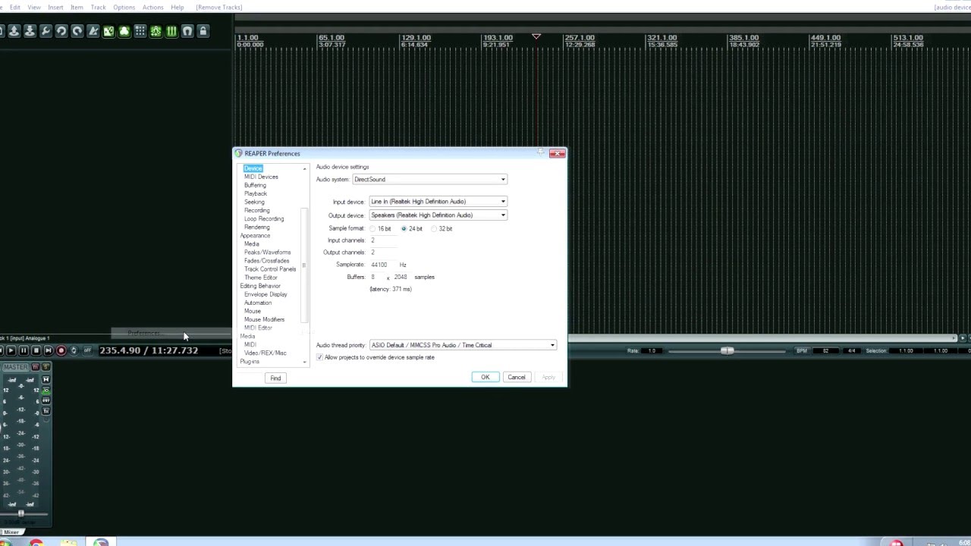Click the Find button in Preferences

click(x=275, y=378)
